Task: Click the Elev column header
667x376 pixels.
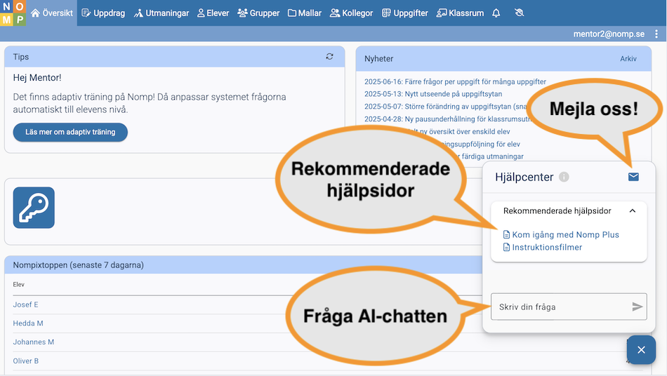Action: (x=19, y=285)
